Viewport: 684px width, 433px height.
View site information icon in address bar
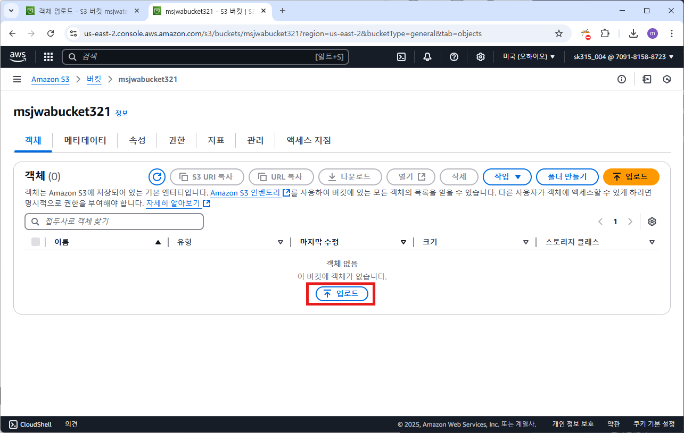(74, 33)
